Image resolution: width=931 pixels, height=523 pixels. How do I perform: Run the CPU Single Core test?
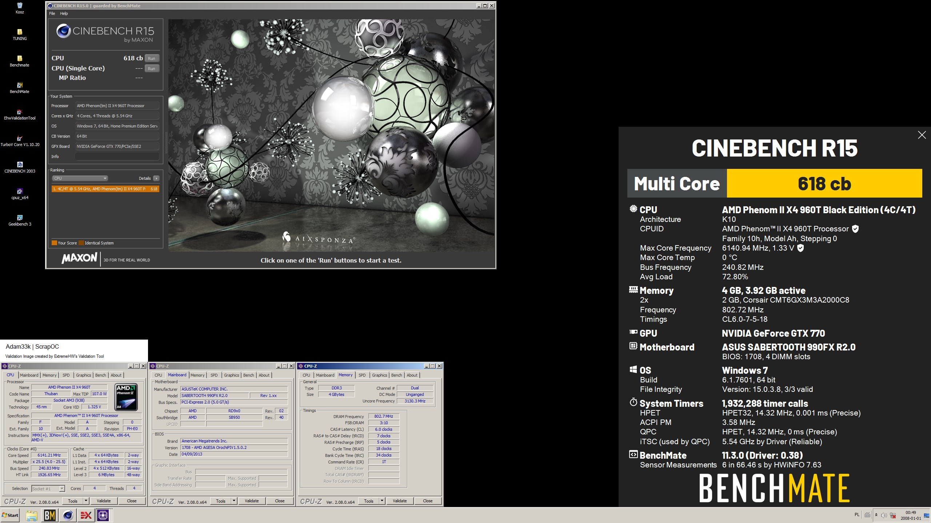coord(152,68)
